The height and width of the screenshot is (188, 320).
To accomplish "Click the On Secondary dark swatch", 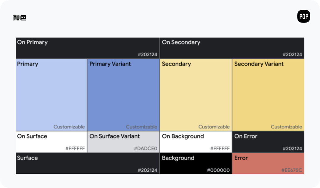I will [232, 48].
